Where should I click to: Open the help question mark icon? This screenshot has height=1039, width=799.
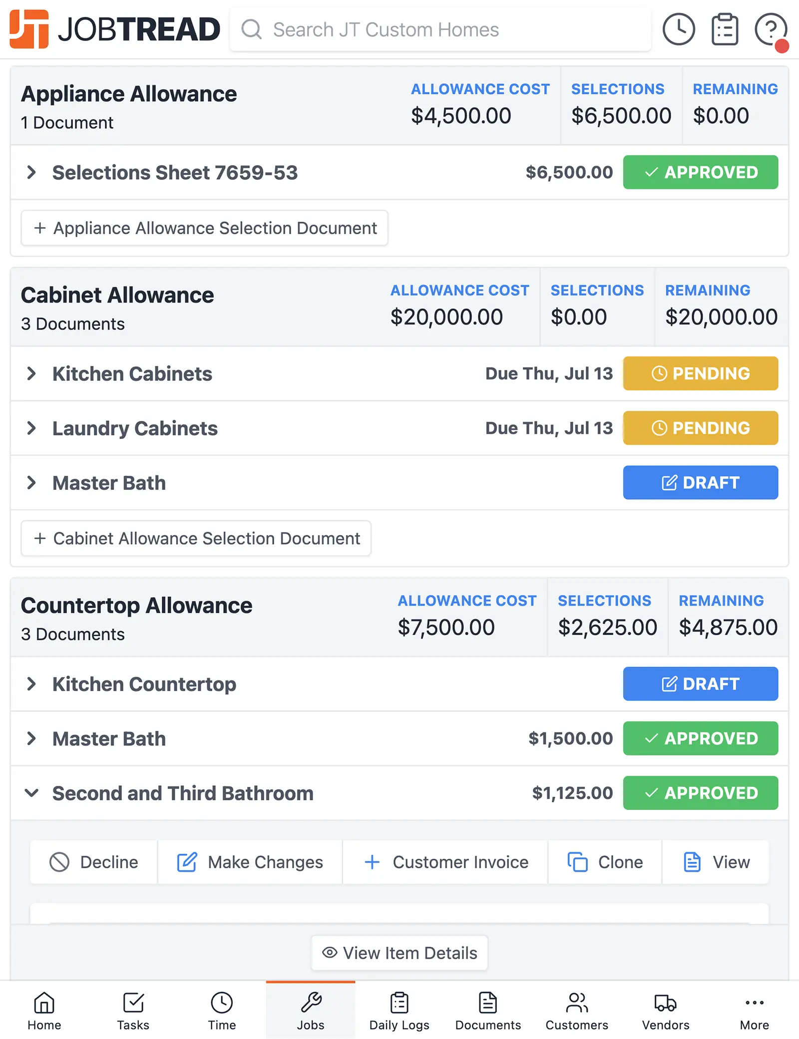coord(771,29)
